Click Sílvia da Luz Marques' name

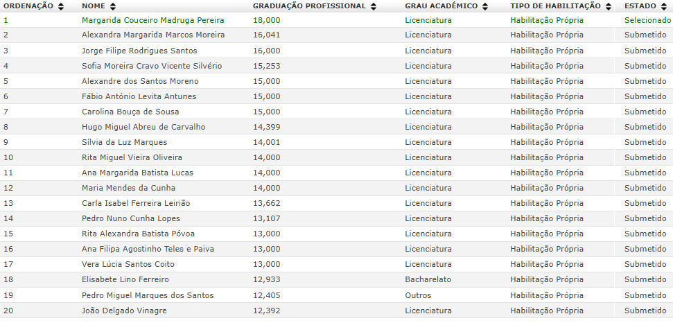(124, 142)
